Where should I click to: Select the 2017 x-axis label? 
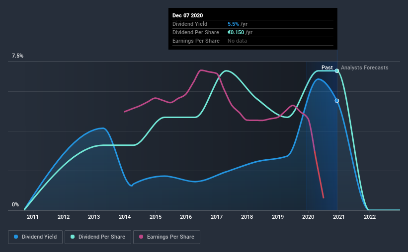point(217,217)
